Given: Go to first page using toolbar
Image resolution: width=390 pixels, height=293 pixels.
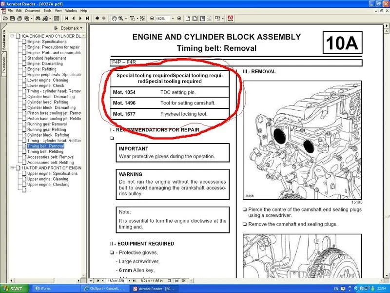Looking at the screenshot, I should click(x=66, y=19).
